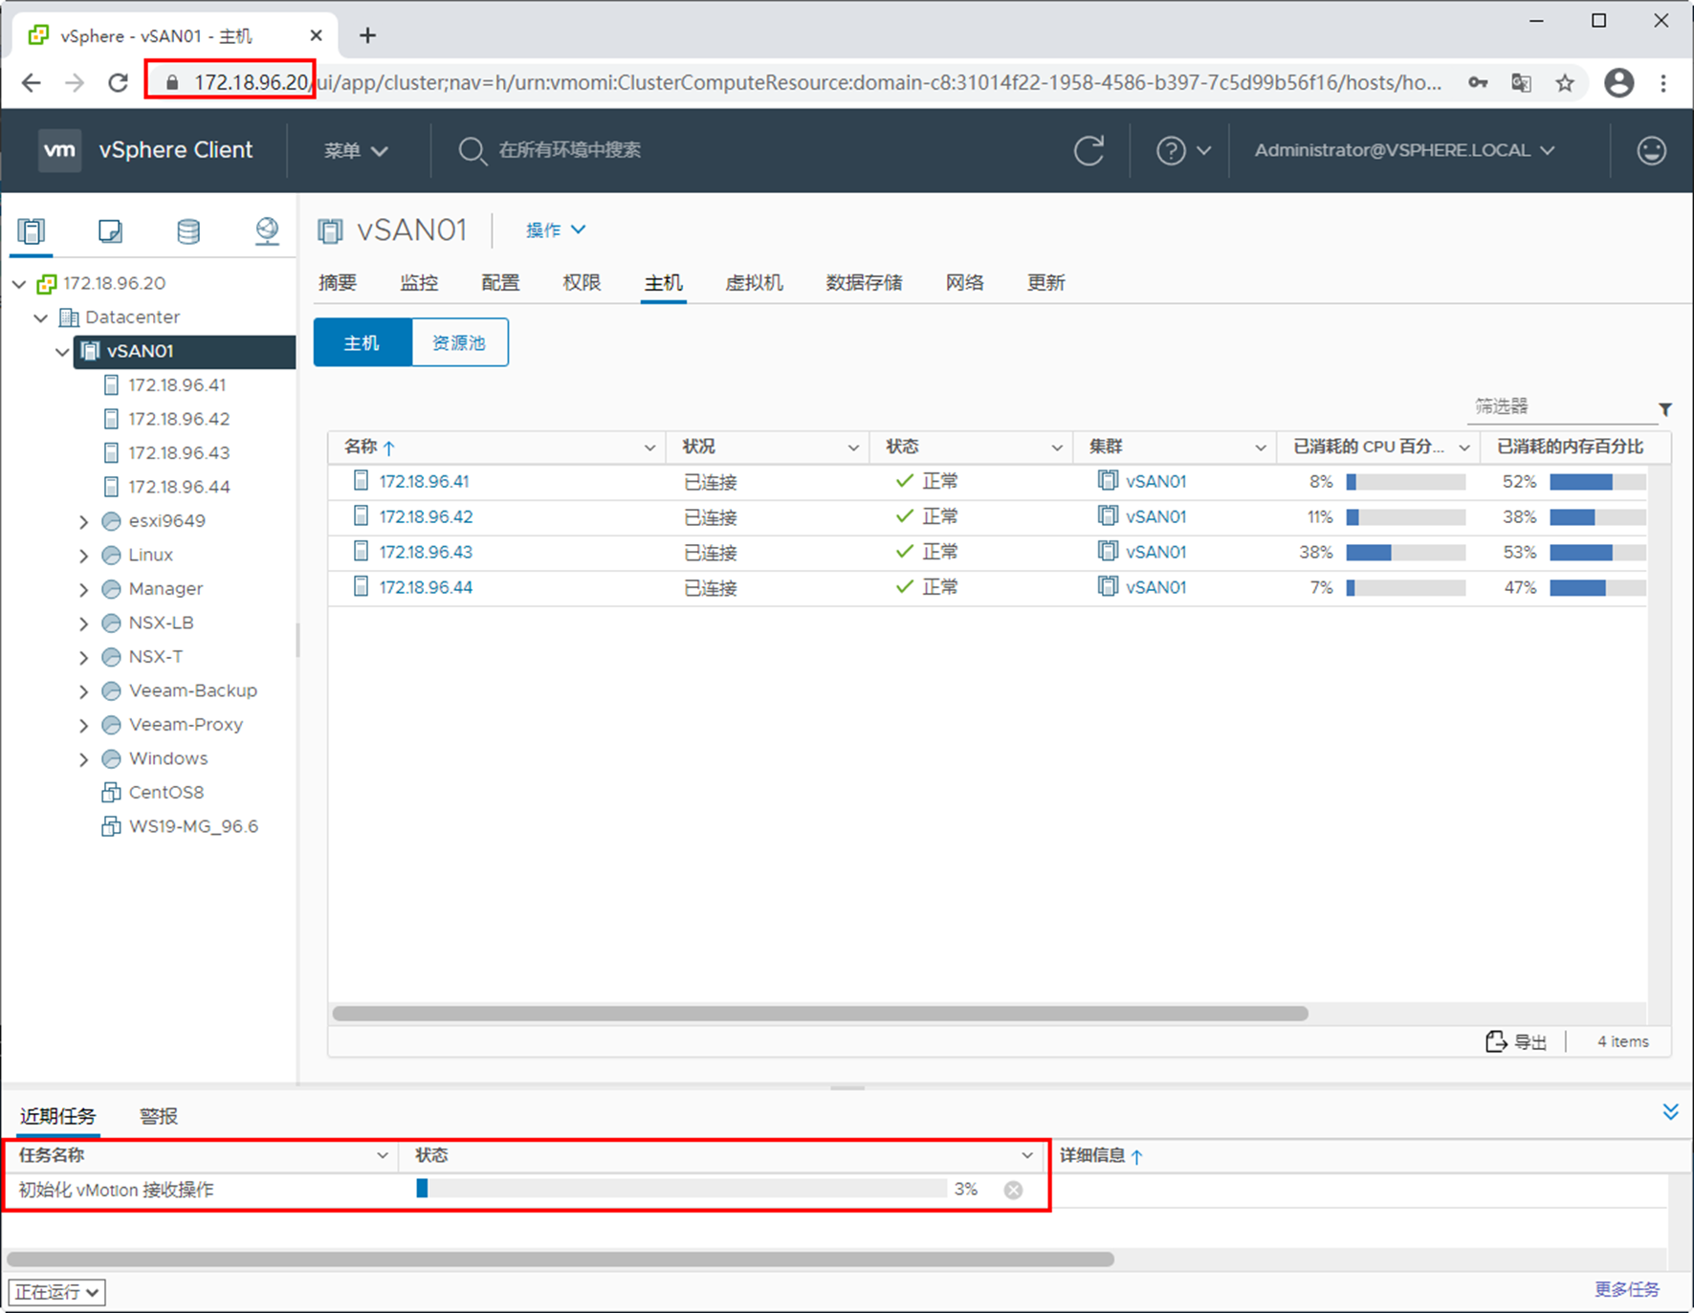1694x1313 pixels.
Task: Switch to the 警报 tab
Action: point(159,1116)
